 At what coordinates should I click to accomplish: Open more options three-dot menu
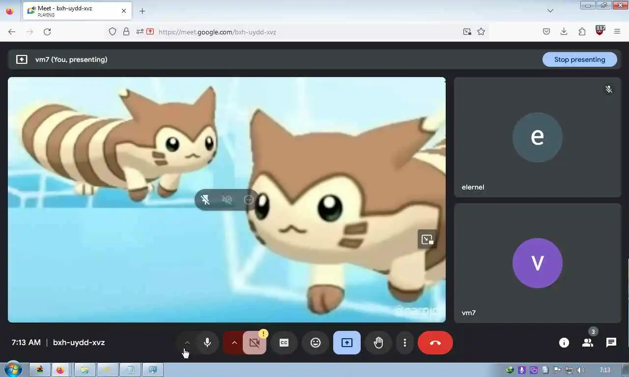405,343
